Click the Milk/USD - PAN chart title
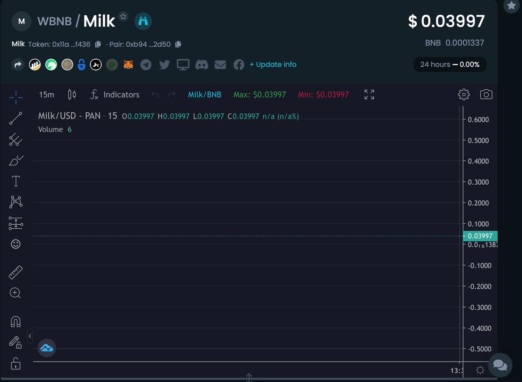Viewport: 522px width, 382px height. tap(69, 116)
